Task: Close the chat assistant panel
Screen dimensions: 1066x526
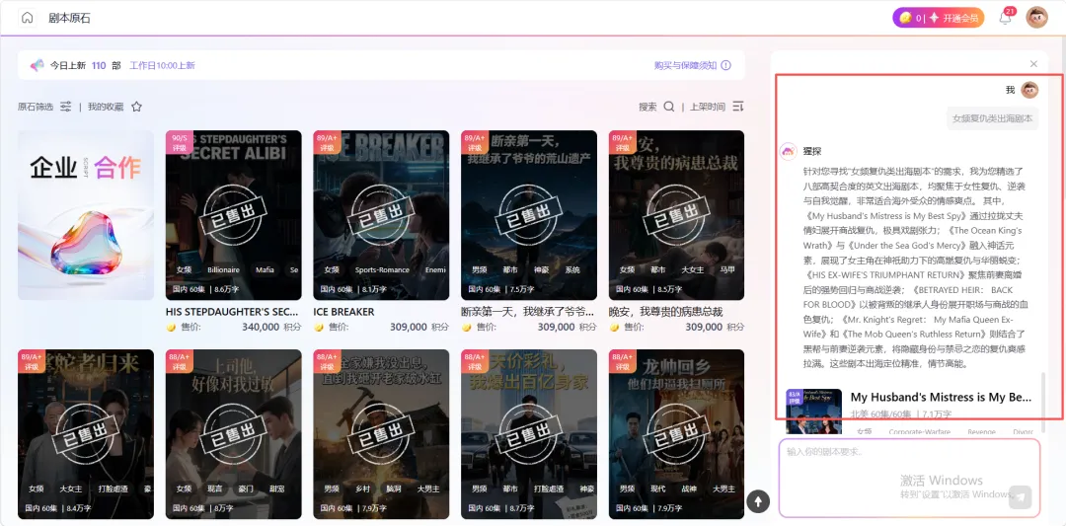Action: [1033, 64]
